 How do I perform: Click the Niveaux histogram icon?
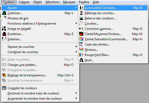coord(81,50)
